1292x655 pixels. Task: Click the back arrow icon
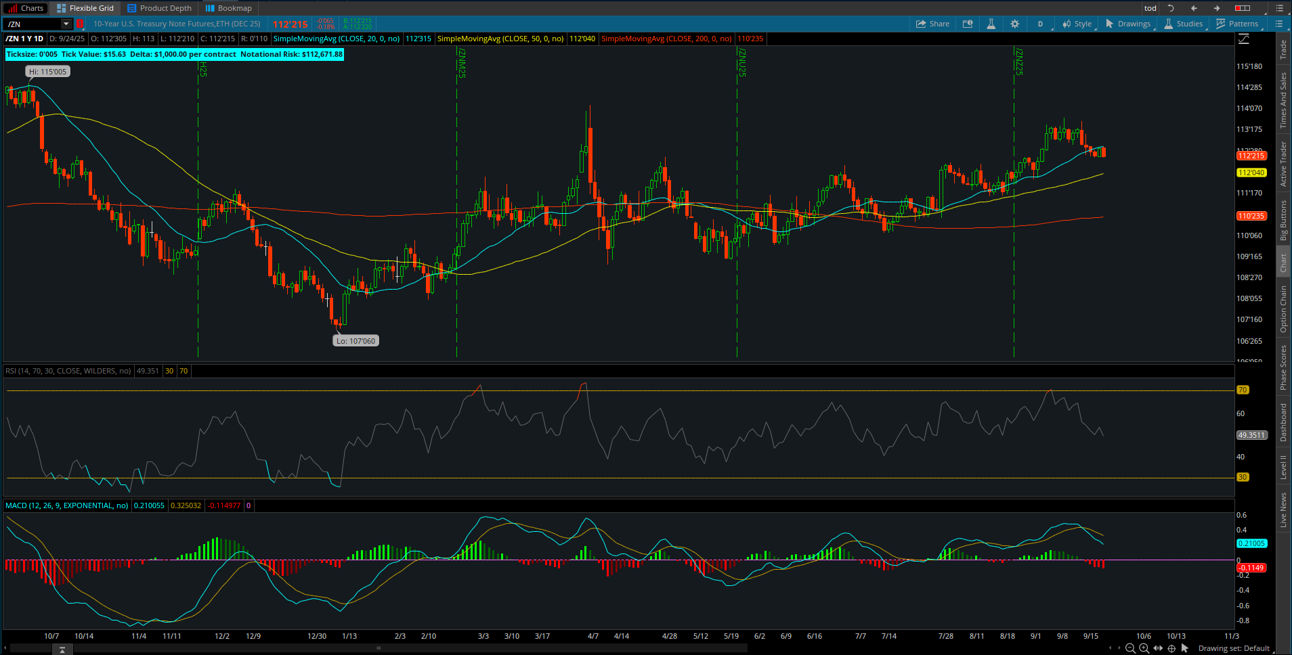1194,8
